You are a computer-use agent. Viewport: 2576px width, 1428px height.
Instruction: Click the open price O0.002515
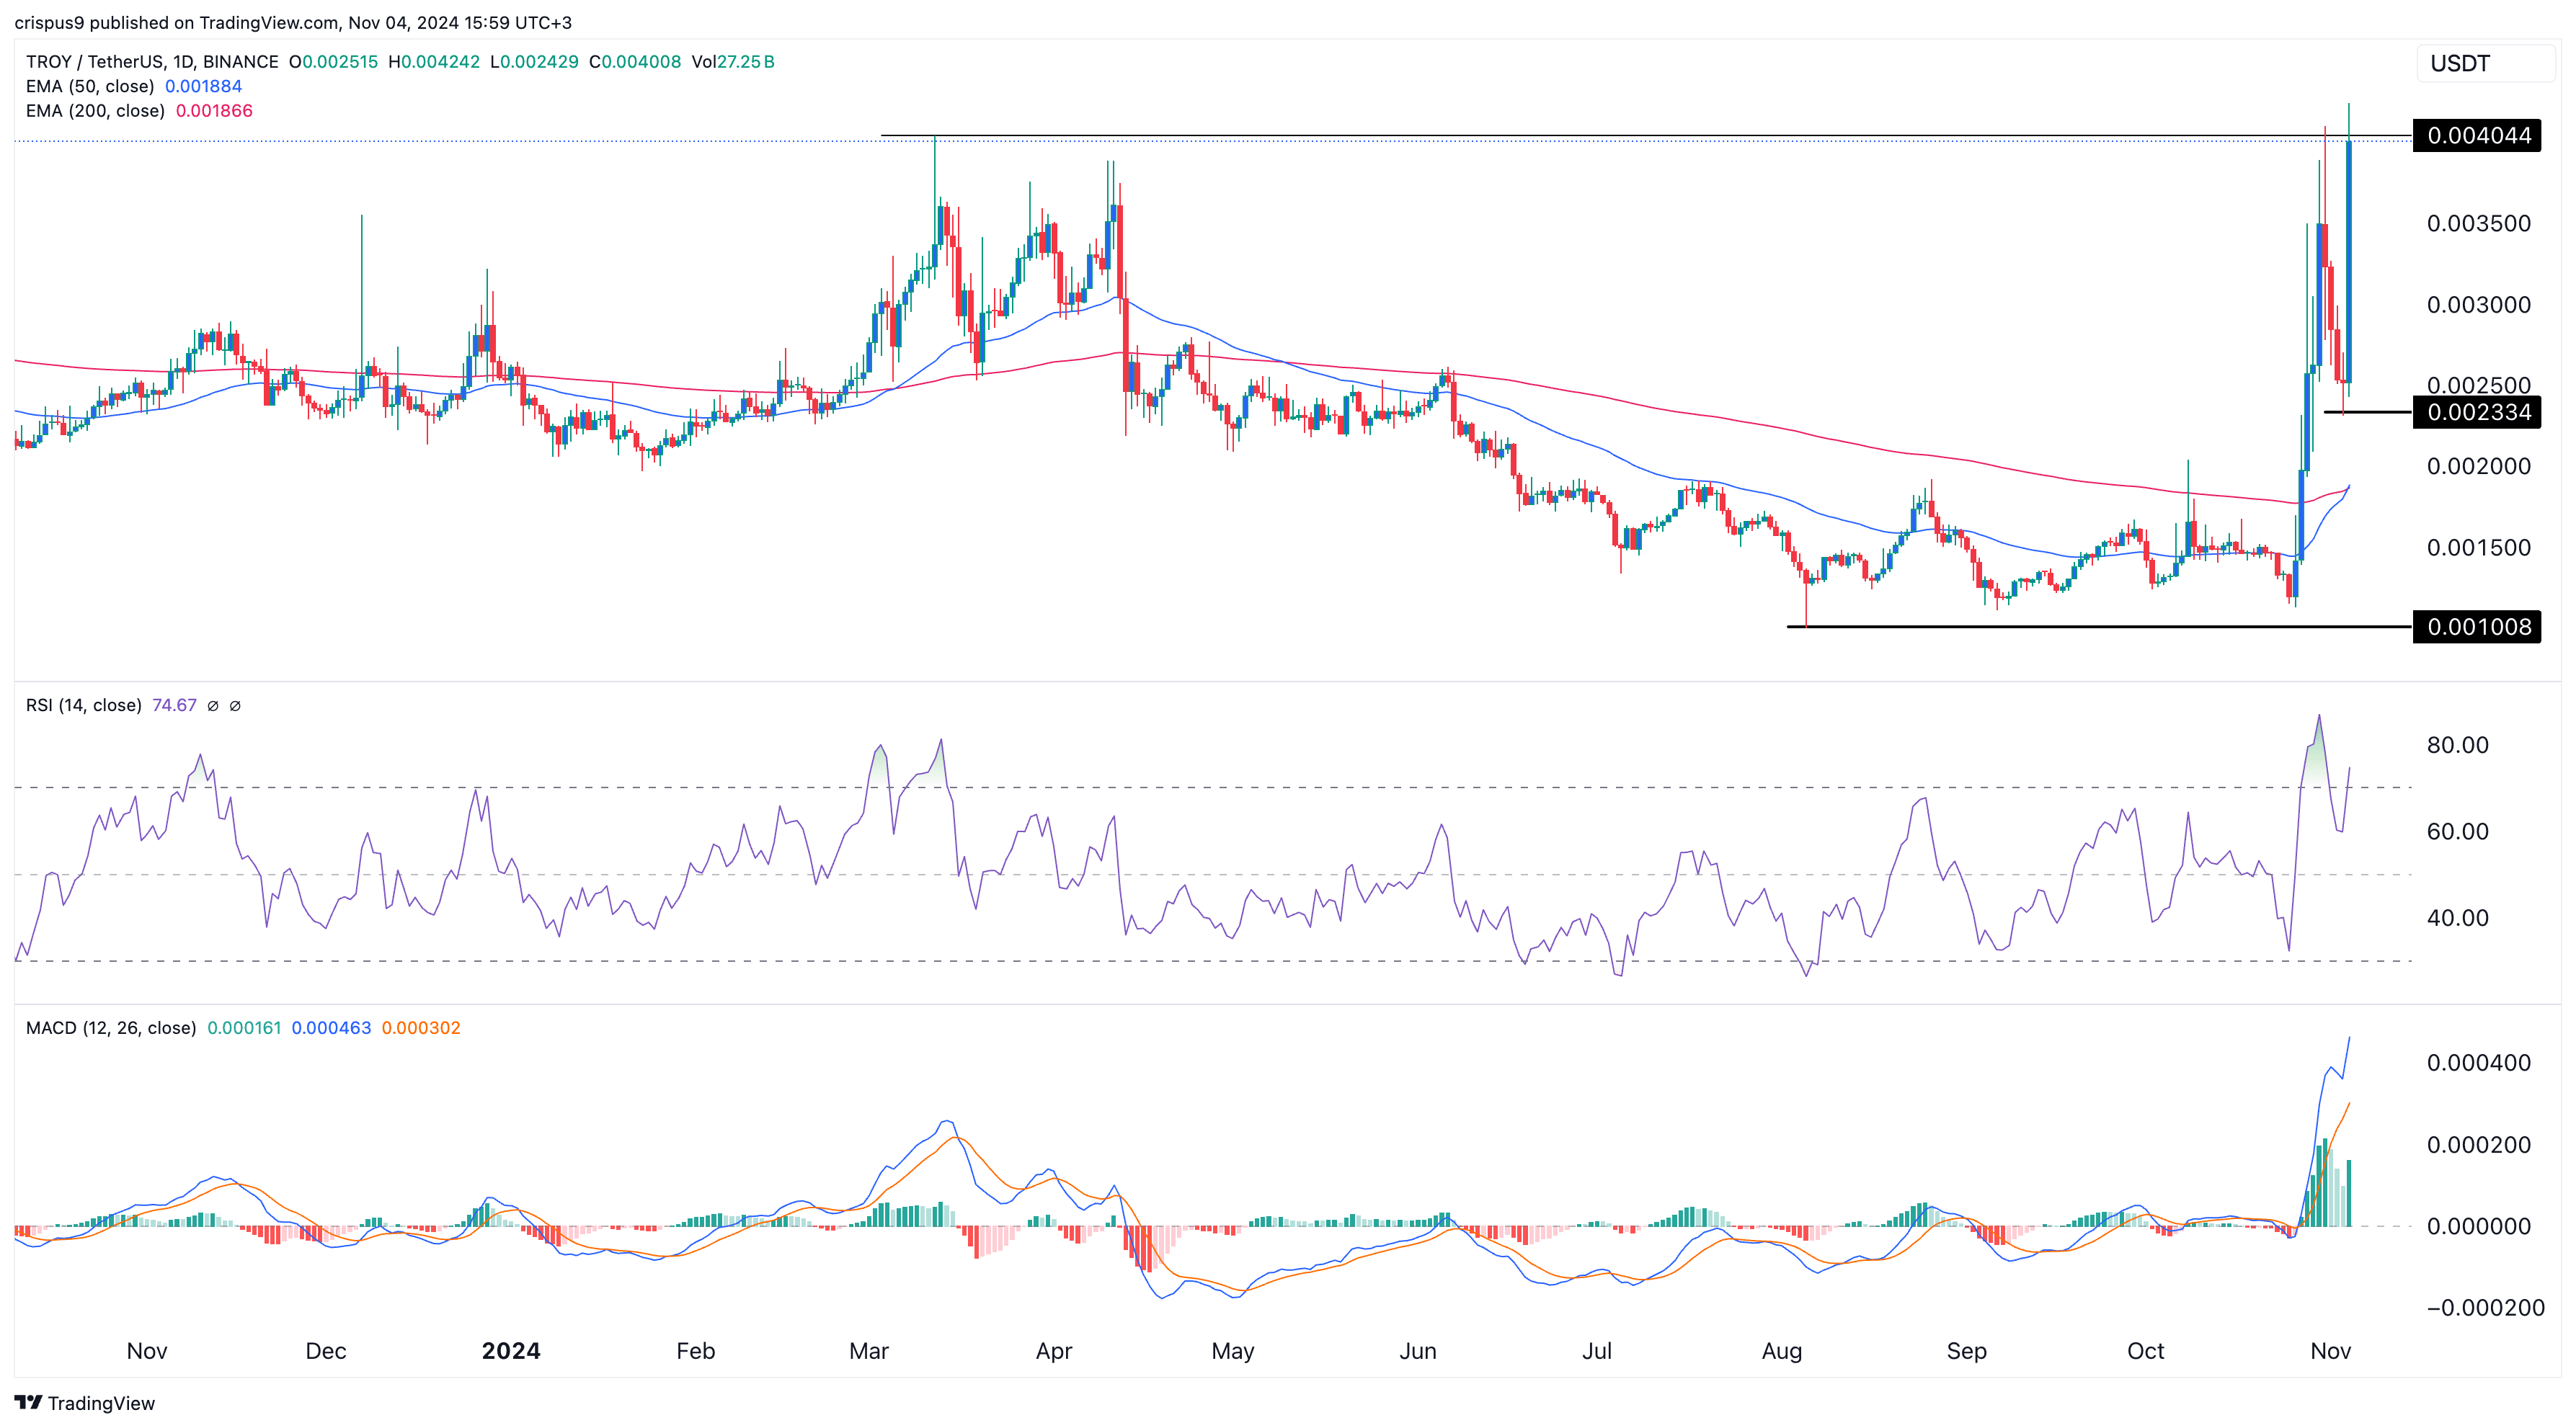334,62
